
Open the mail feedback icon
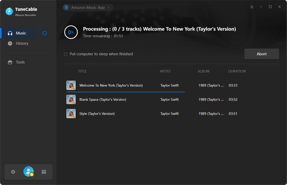tap(44, 172)
